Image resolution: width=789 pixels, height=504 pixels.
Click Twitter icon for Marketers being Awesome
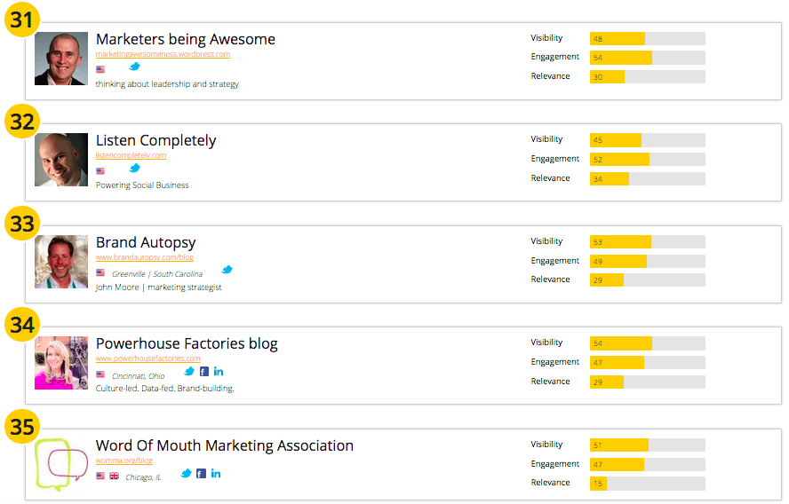point(135,67)
